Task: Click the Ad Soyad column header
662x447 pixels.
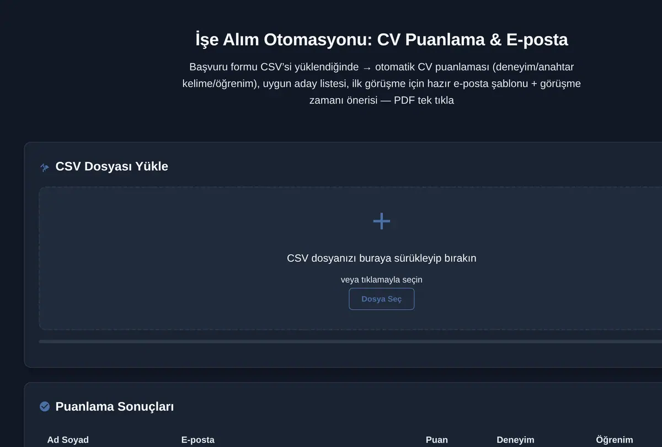Action: 68,440
